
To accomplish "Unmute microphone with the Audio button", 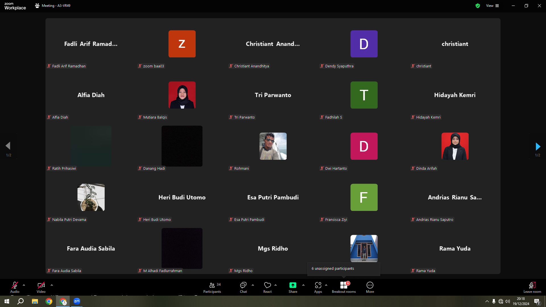I will point(15,287).
